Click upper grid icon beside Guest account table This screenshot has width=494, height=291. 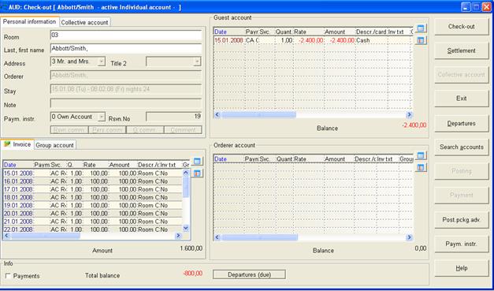(x=421, y=28)
